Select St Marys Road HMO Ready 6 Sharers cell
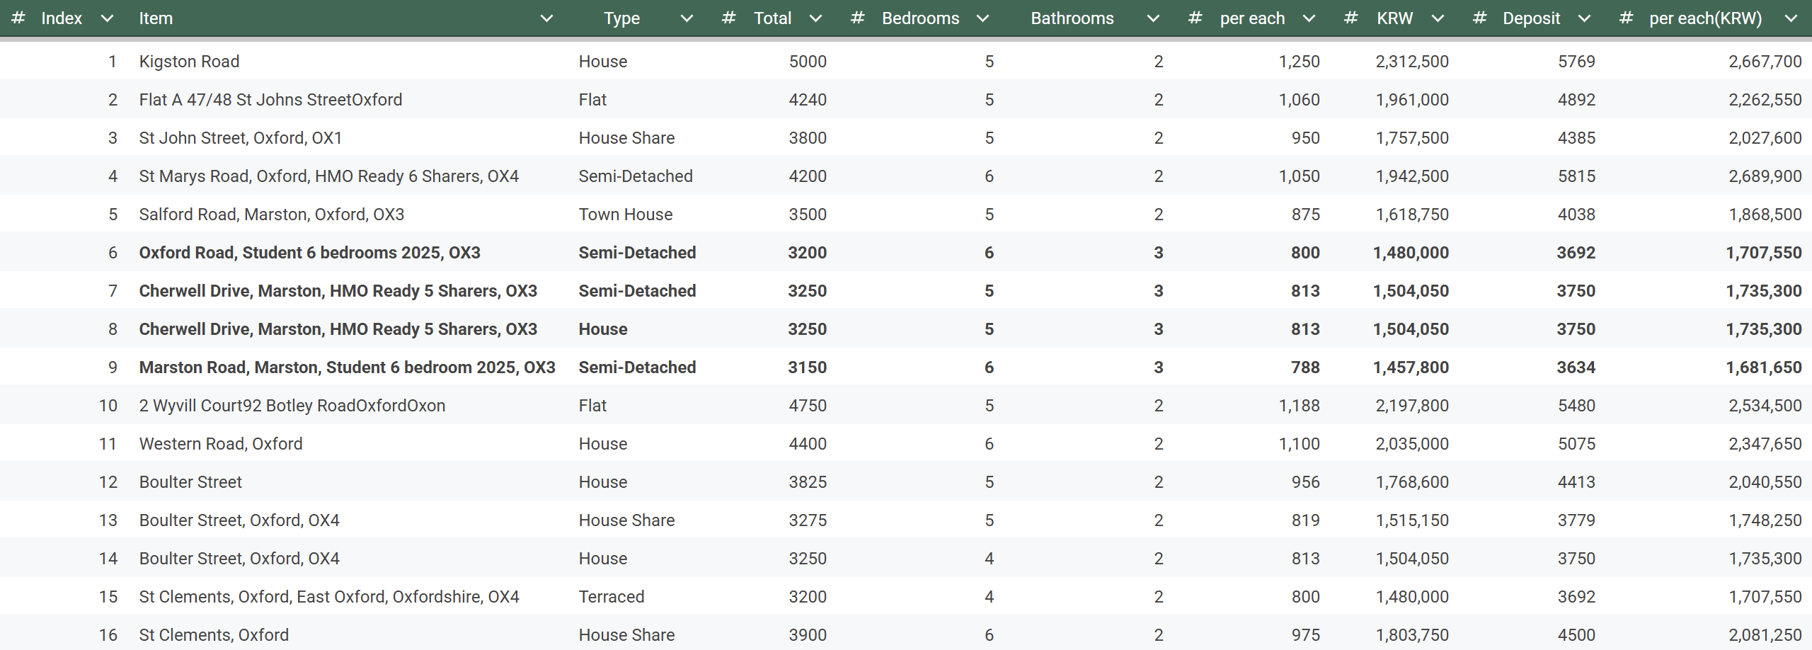The width and height of the screenshot is (1812, 650). pos(329,176)
